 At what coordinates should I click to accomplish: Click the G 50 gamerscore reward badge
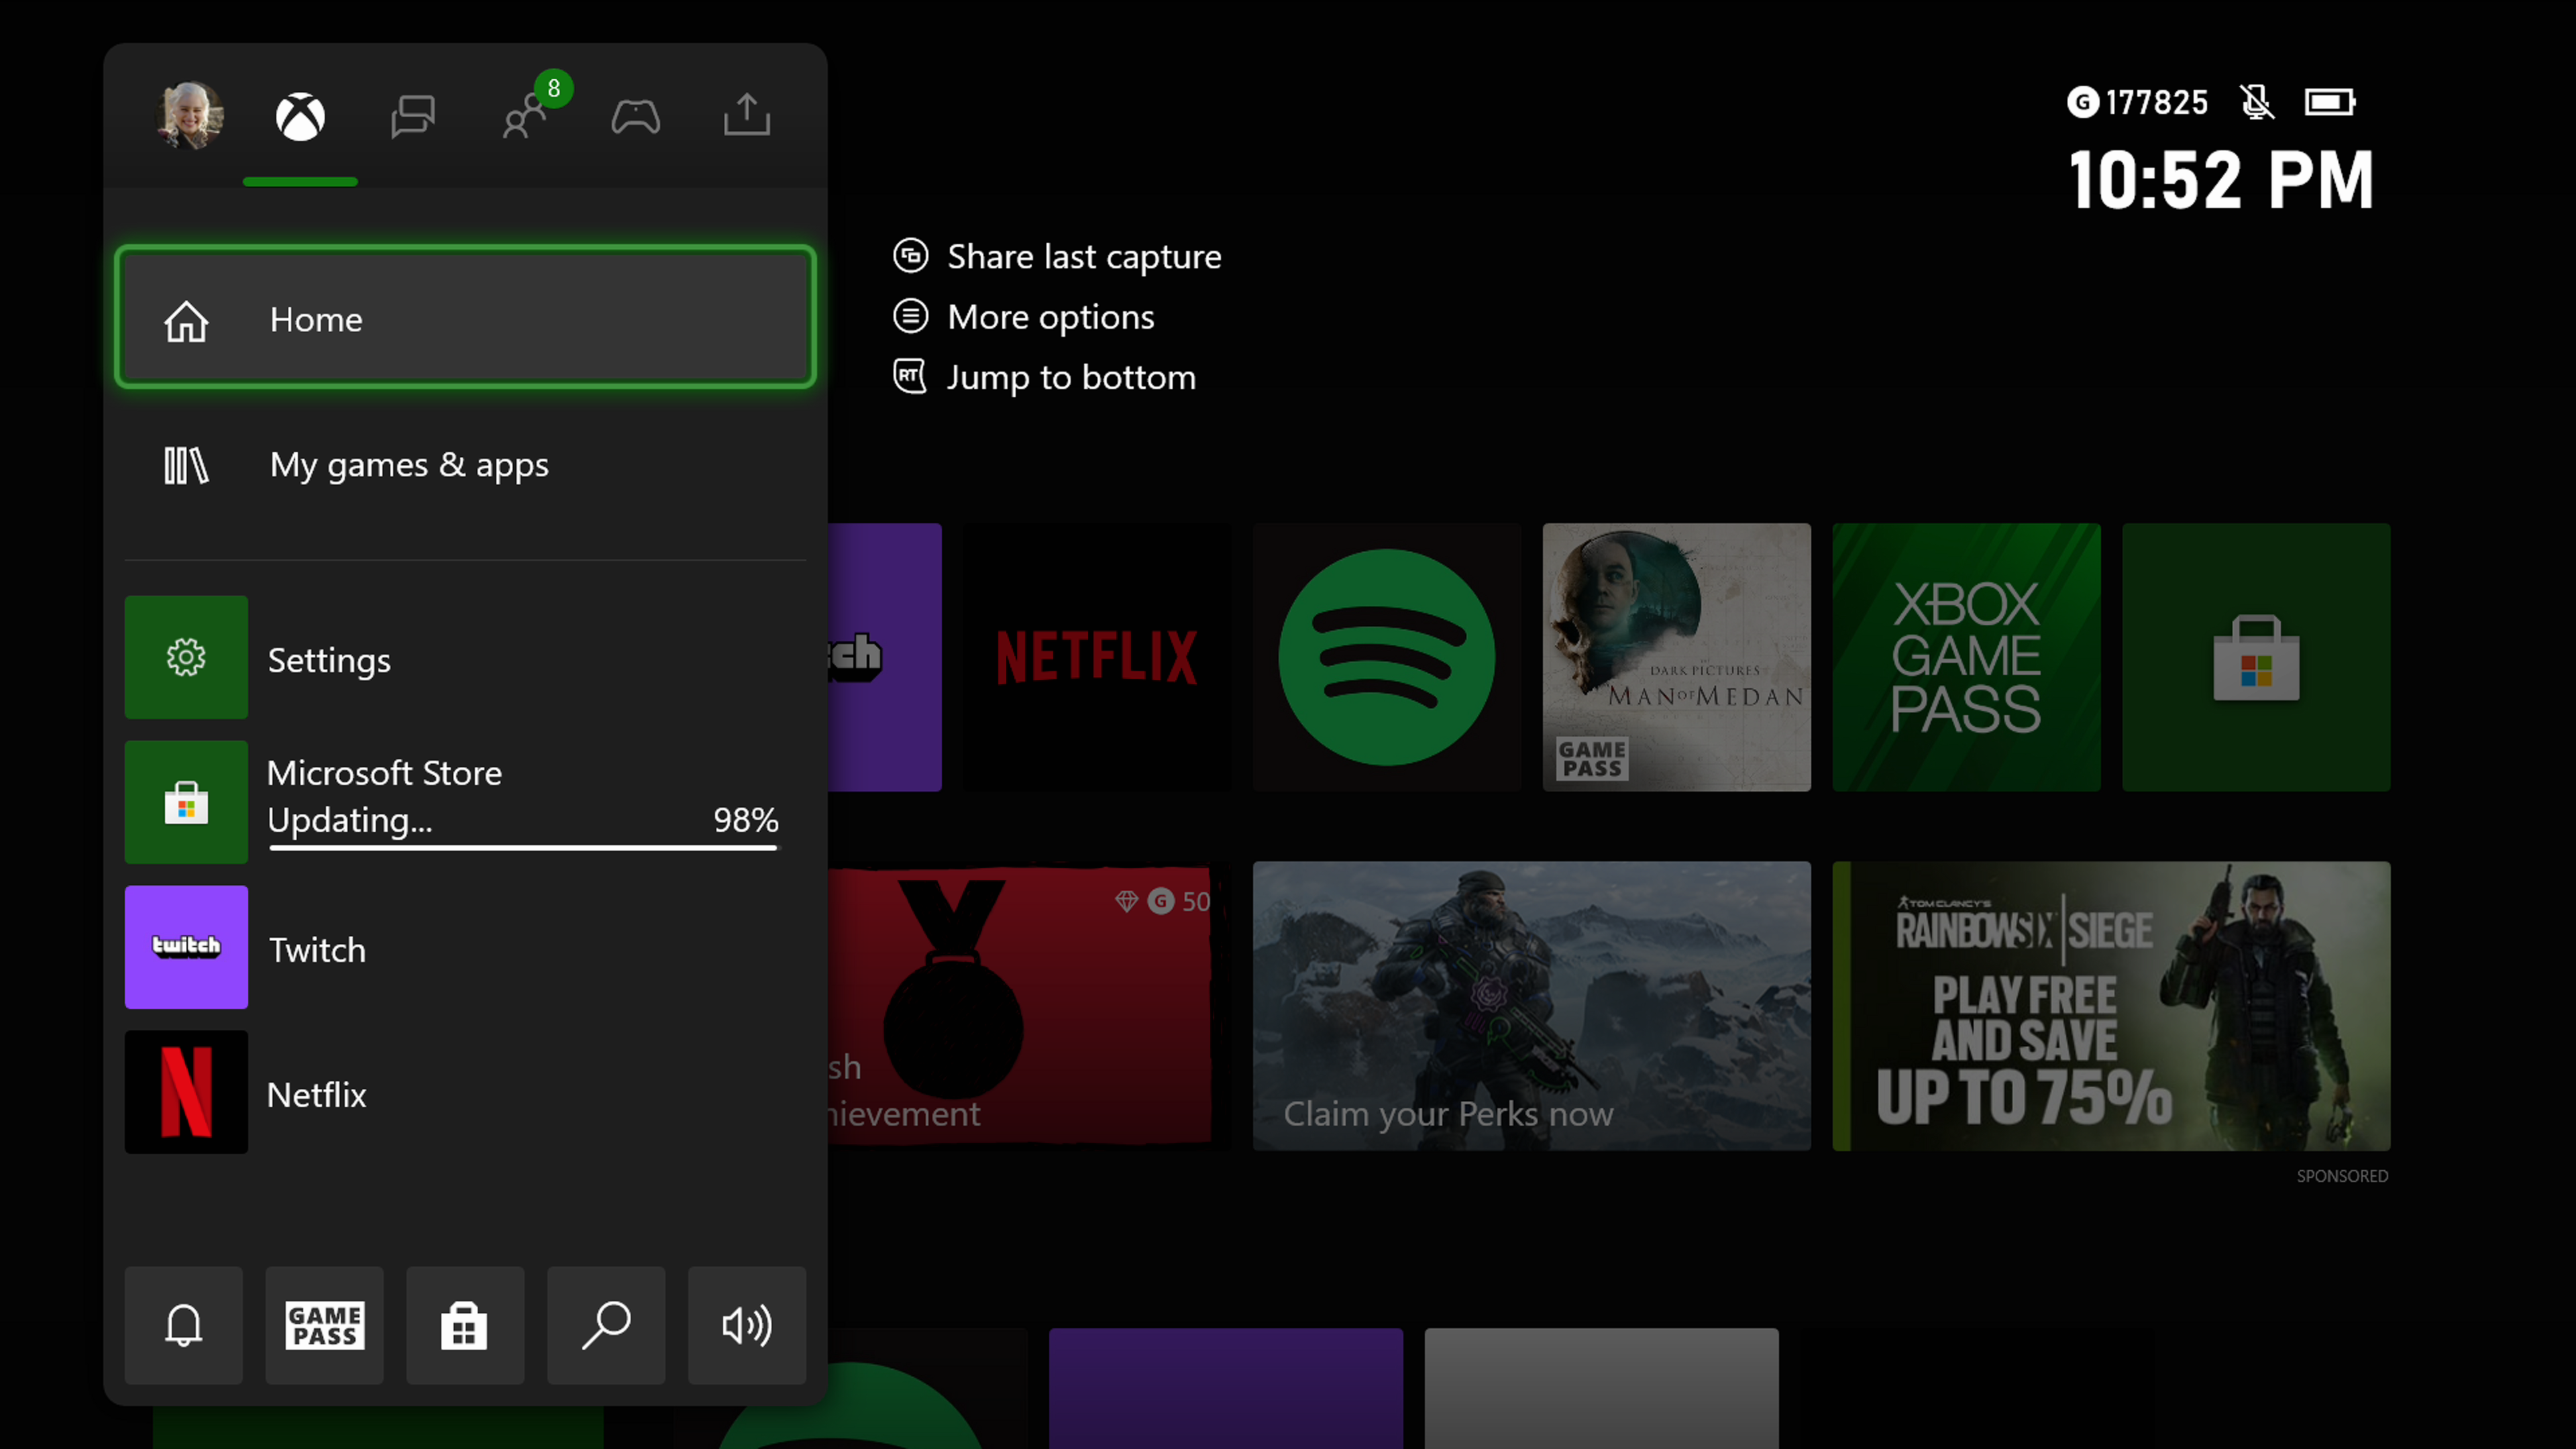pyautogui.click(x=1162, y=901)
